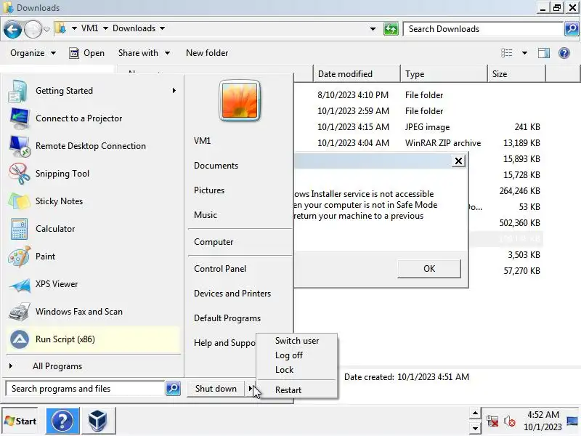Launch XPS Viewer
This screenshot has height=436, width=581.
(93, 284)
